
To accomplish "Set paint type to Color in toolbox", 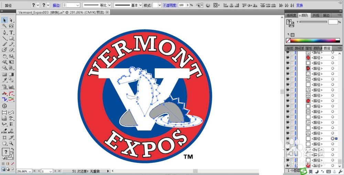I will coord(3,164).
